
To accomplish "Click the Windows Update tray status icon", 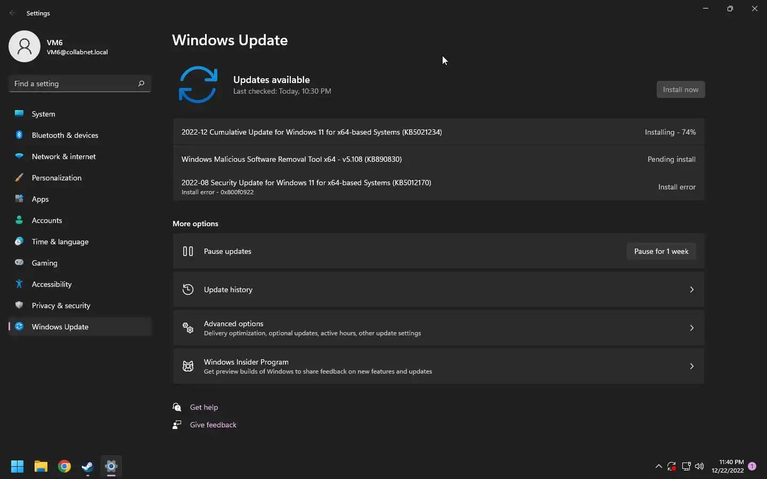I will pyautogui.click(x=672, y=467).
